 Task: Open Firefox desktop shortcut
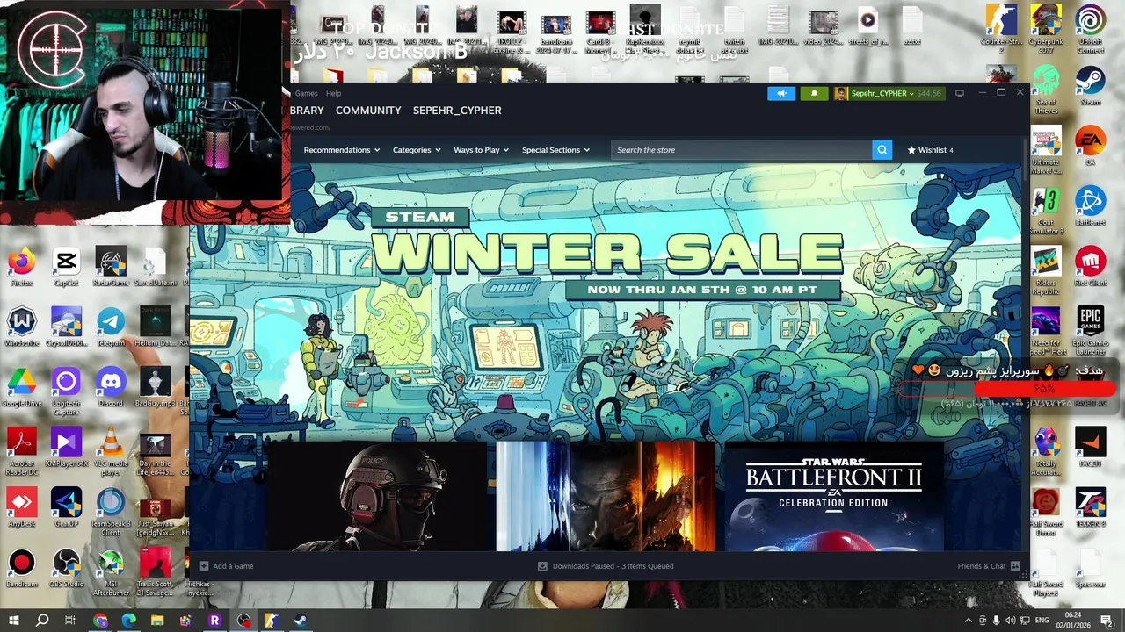pos(22,267)
